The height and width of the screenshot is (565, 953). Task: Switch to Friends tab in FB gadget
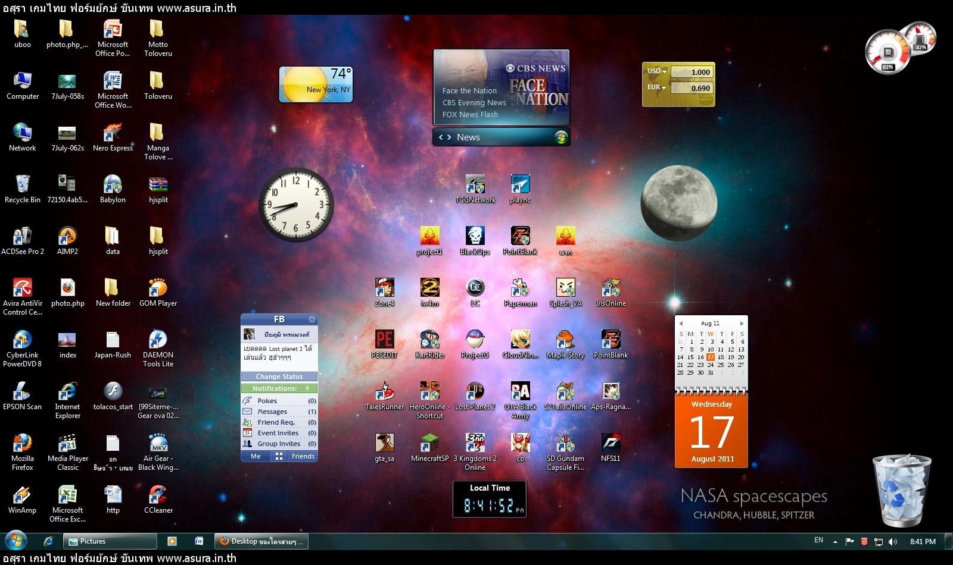[x=303, y=456]
